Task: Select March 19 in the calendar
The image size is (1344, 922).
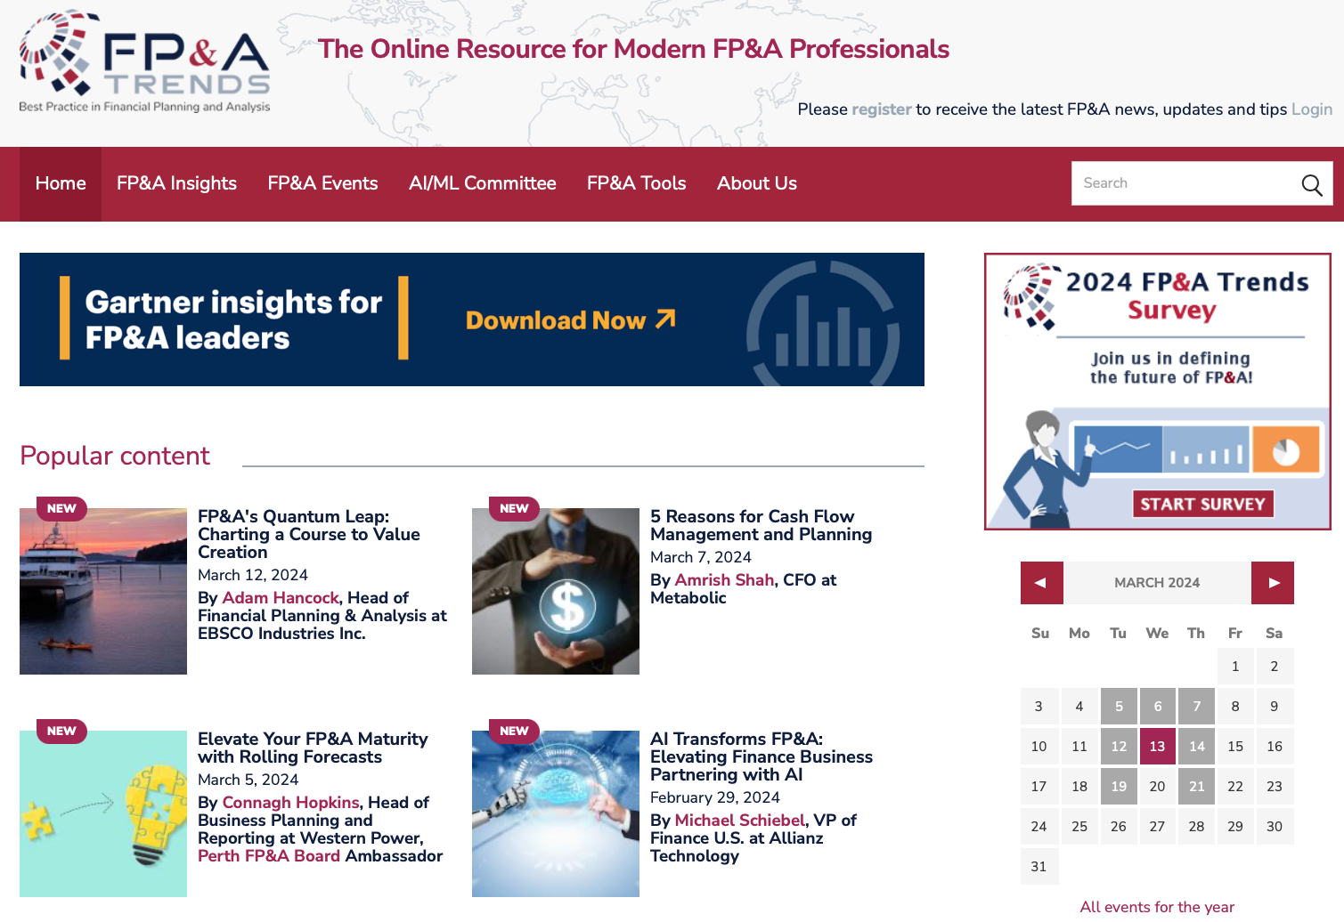Action: [1119, 787]
